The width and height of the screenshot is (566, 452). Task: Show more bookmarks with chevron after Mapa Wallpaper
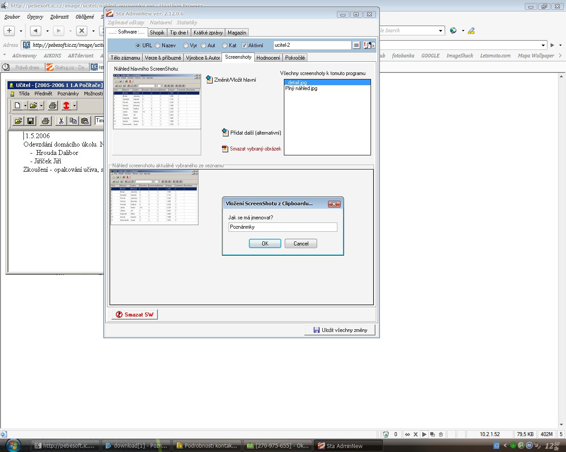(x=560, y=56)
